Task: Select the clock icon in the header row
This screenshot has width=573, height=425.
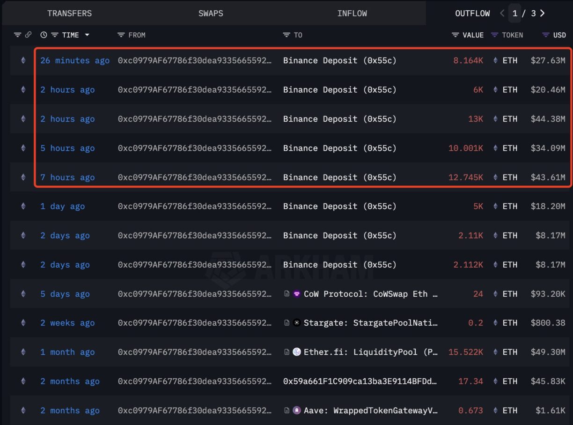Action: pyautogui.click(x=44, y=35)
